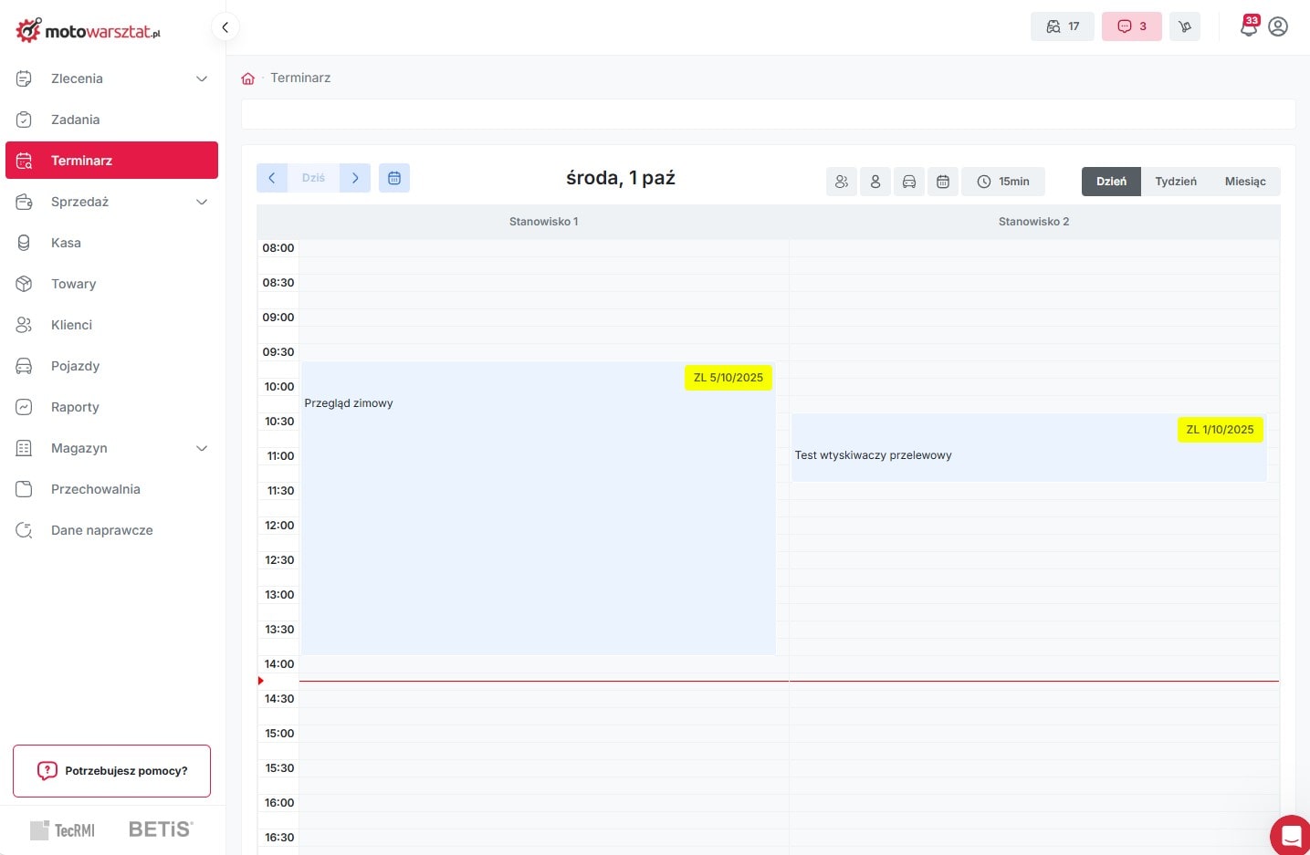The image size is (1310, 855).
Task: Click the Potrzebujesz pomocy? button
Action: (111, 771)
